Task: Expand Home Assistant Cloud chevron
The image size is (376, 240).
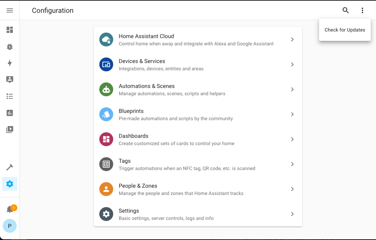Action: (292, 39)
